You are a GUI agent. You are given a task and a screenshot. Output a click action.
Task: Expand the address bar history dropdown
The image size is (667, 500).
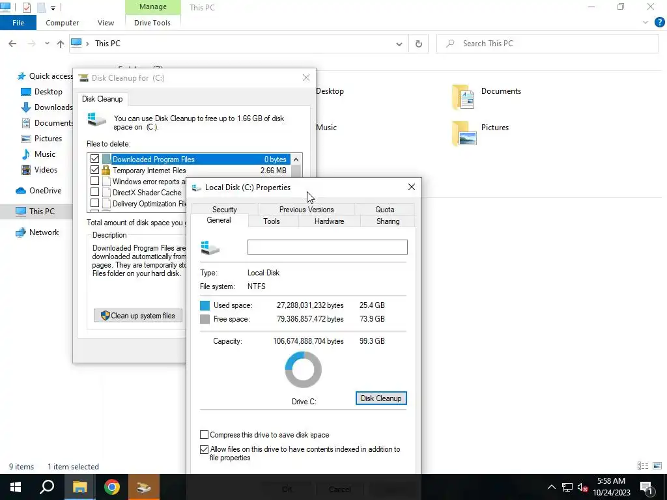pos(399,44)
